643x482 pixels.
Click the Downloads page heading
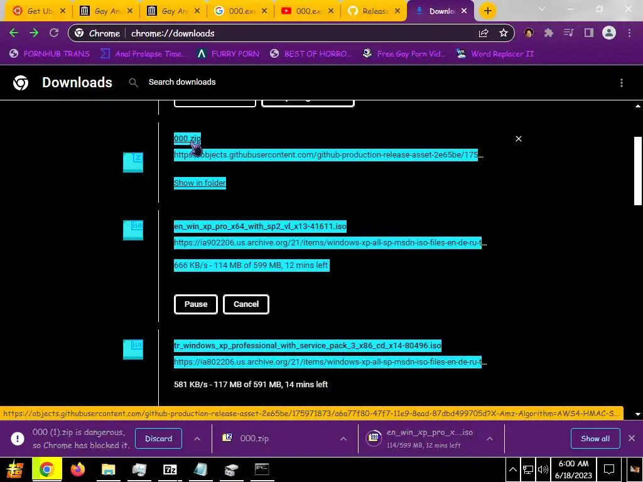click(77, 82)
